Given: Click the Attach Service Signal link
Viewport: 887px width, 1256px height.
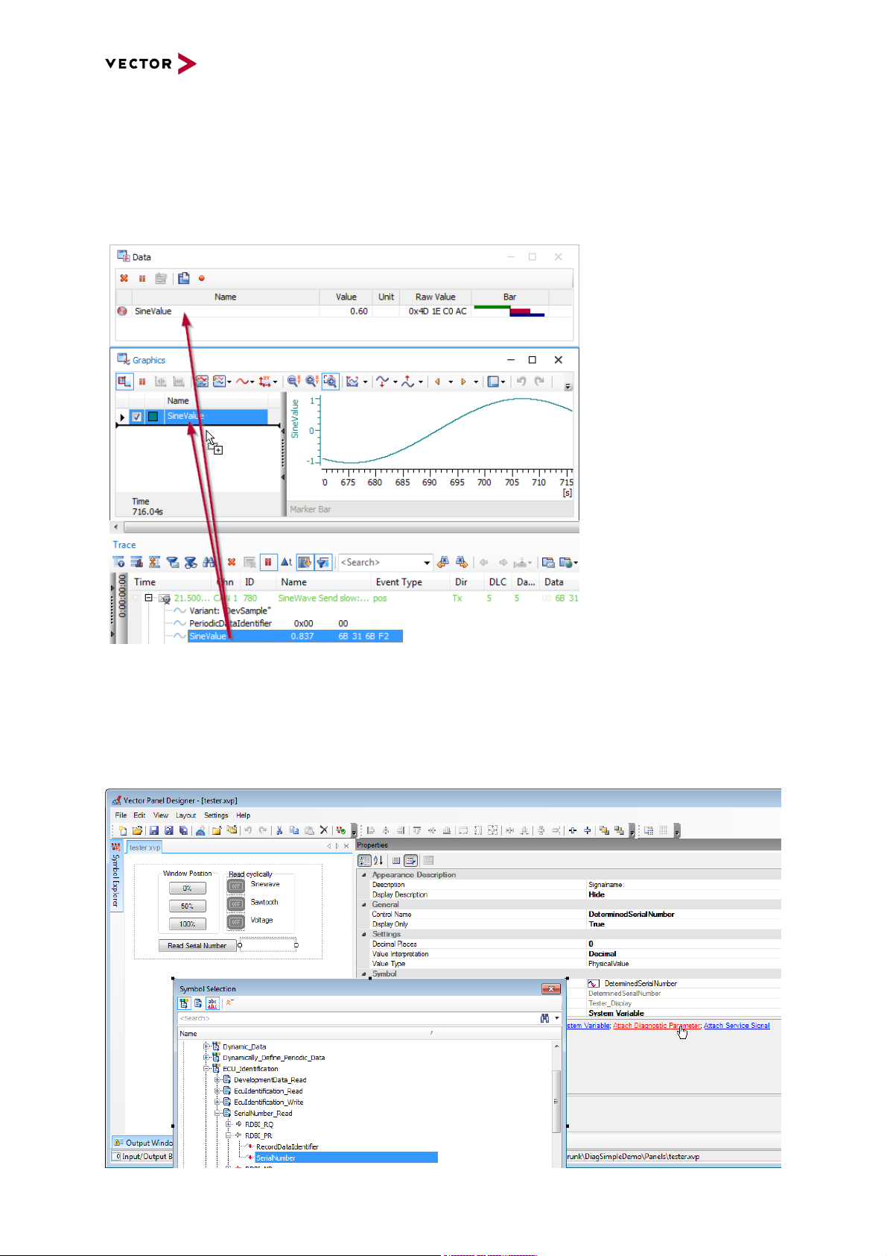Looking at the screenshot, I should [737, 1026].
